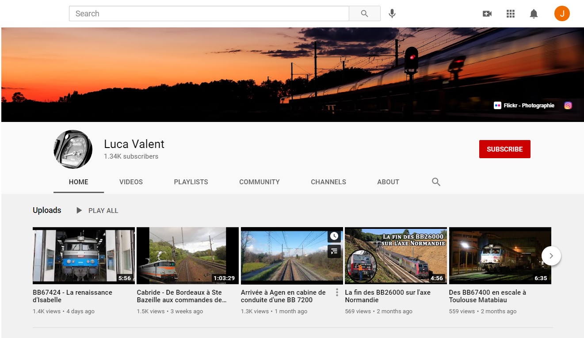
Task: Open the notifications bell
Action: point(534,14)
